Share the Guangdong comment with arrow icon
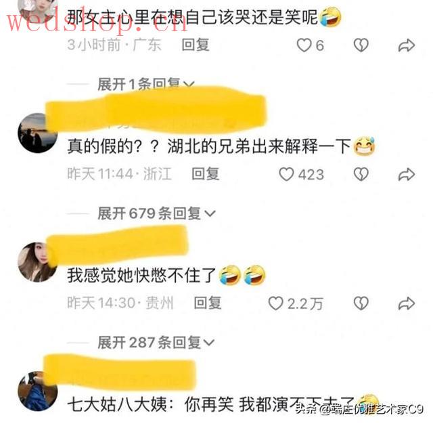 click(x=407, y=45)
